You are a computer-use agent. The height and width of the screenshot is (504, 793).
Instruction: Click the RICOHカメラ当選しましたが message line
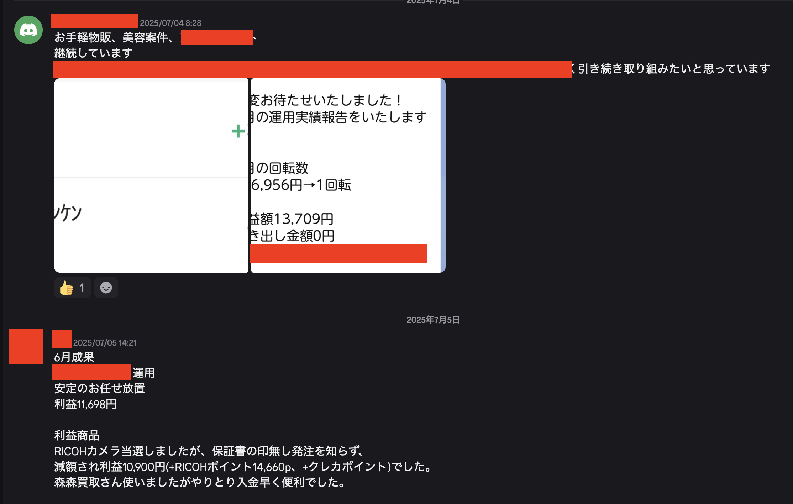tap(209, 451)
